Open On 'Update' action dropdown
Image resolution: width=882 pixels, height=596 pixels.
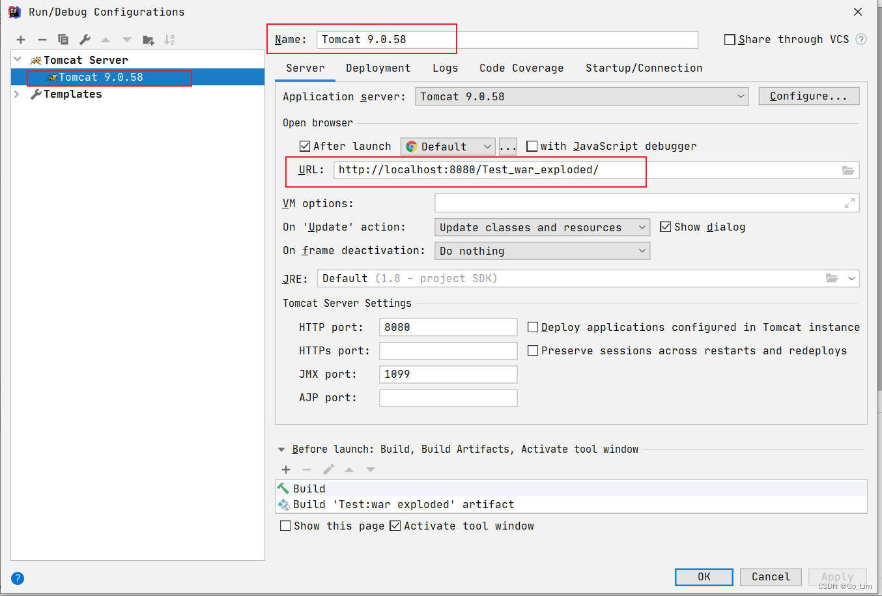coord(542,227)
